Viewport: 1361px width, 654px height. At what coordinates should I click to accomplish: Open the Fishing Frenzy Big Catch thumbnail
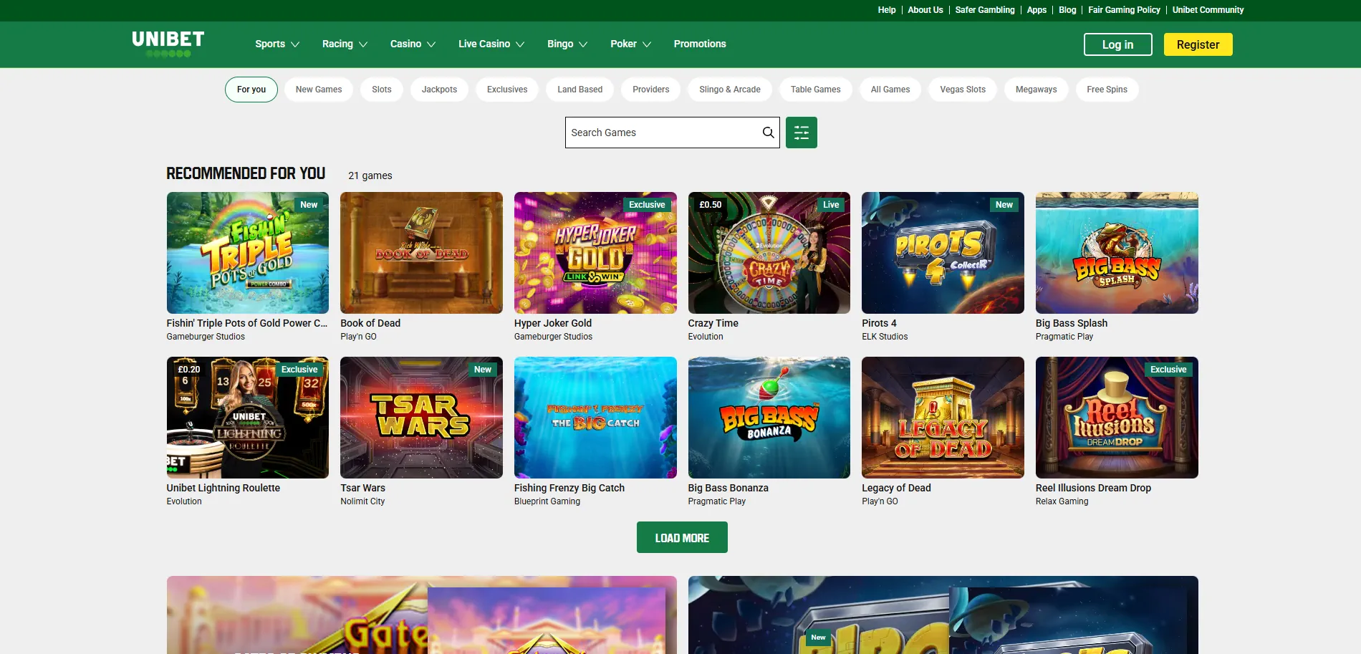point(595,418)
